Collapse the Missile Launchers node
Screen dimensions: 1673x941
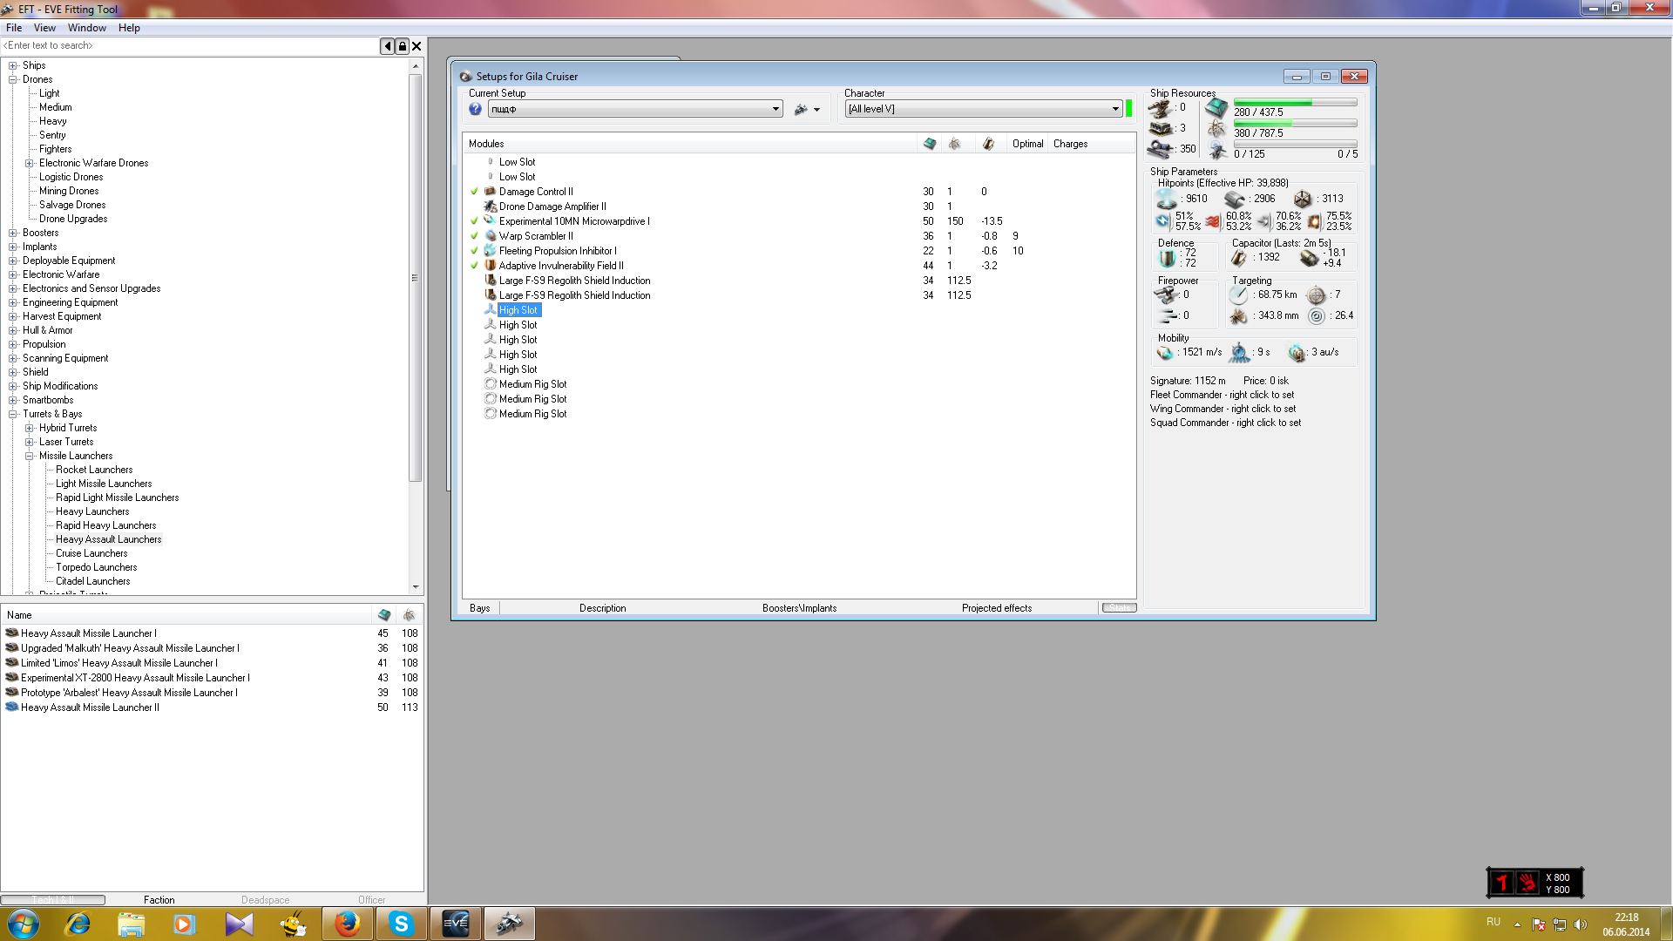30,456
